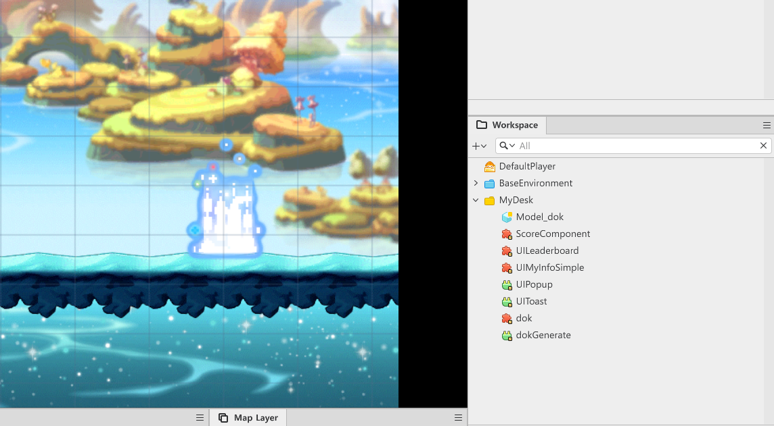Collapse the MyDesk folder node
Screen dimensions: 774x426
(476, 200)
